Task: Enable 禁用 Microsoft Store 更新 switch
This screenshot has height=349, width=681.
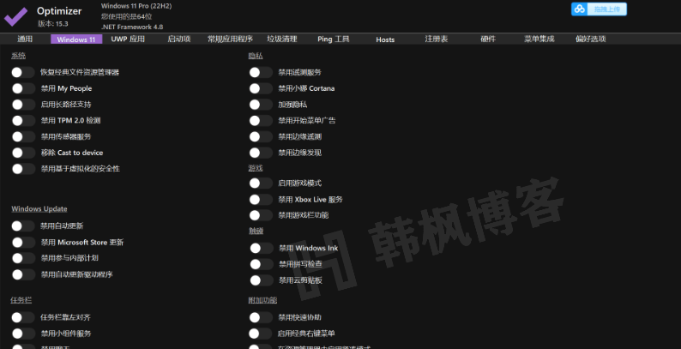Action: coord(23,242)
